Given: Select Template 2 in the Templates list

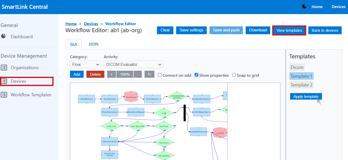Looking at the screenshot, I should (301, 85).
